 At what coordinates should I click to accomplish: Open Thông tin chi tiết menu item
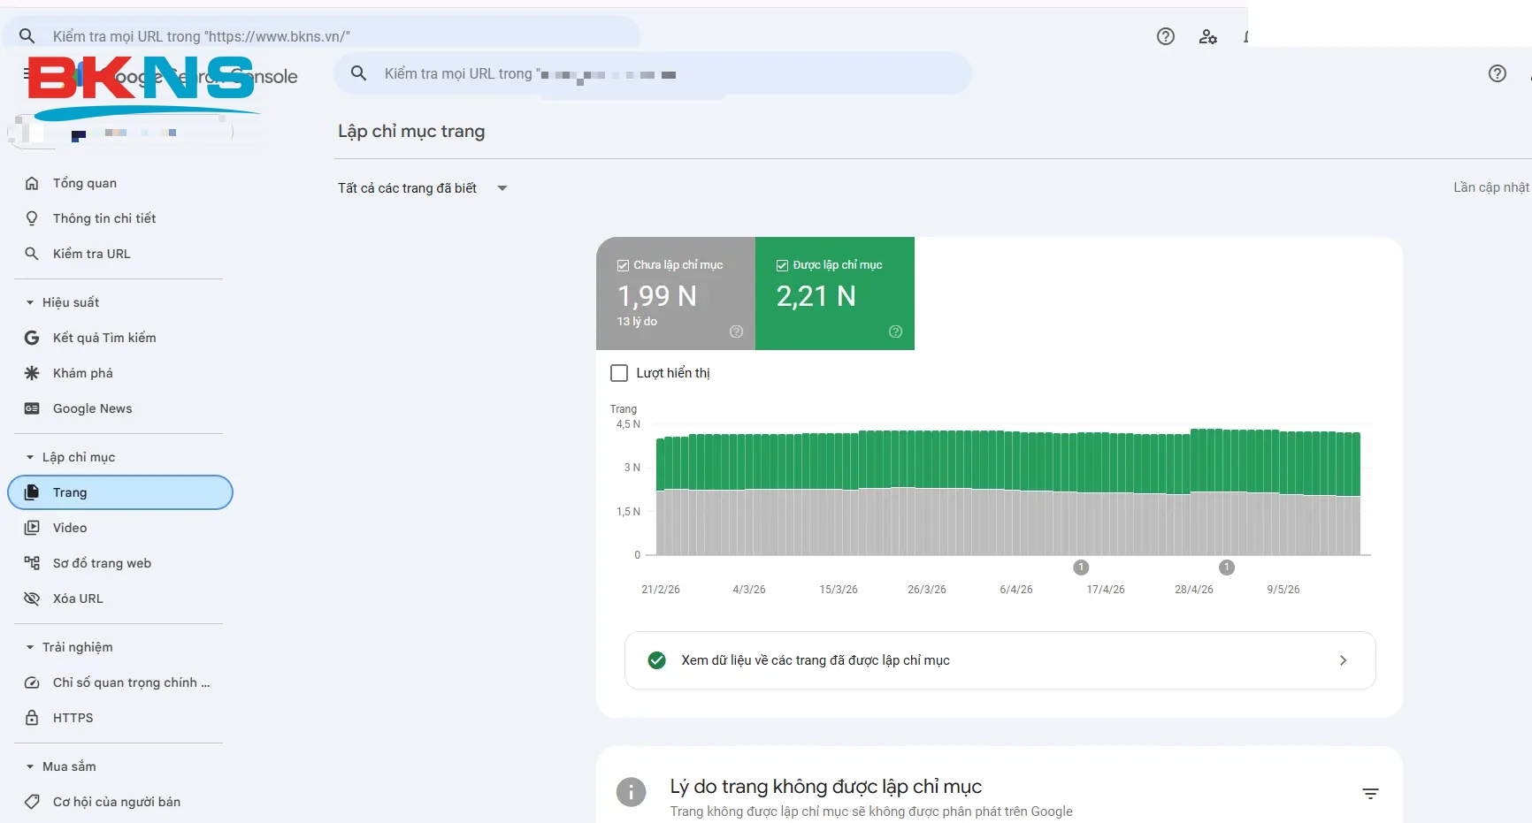coord(120,218)
